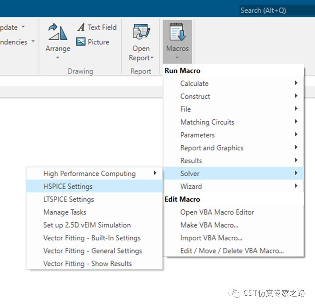Click the Arrange drawing icon
Screen dimensions: 315x307
point(58,32)
